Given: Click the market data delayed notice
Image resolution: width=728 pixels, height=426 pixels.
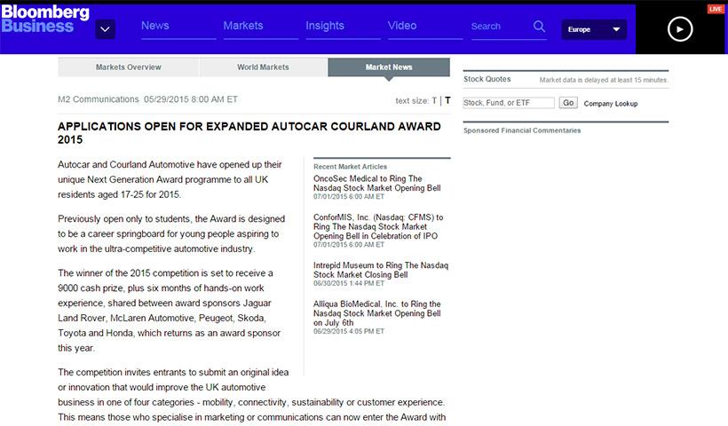Looking at the screenshot, I should (603, 80).
